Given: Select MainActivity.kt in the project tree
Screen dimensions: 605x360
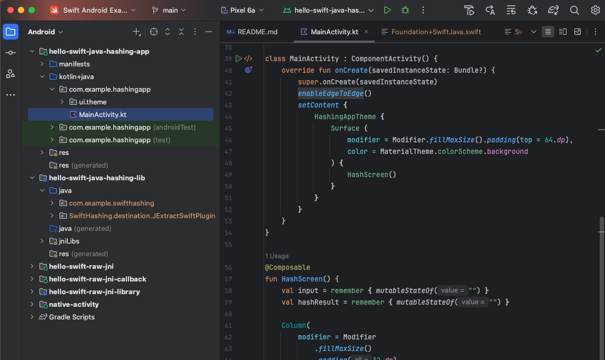Looking at the screenshot, I should point(102,115).
